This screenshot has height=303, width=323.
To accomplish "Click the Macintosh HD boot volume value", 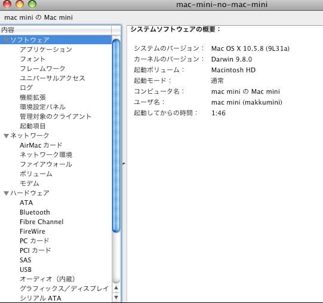I will point(233,70).
